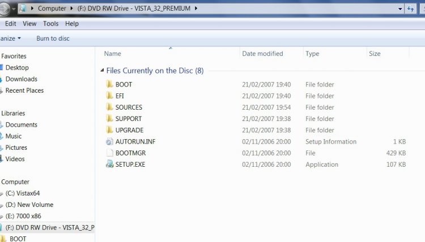Click the 429 KB size value
The height and width of the screenshot is (242, 425).
pyautogui.click(x=396, y=153)
